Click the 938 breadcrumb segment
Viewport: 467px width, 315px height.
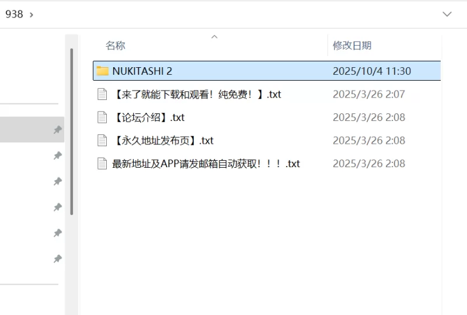[14, 14]
